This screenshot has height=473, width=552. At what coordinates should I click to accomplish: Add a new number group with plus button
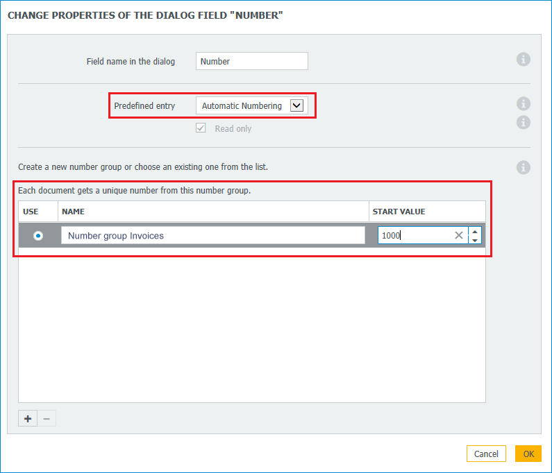28,419
